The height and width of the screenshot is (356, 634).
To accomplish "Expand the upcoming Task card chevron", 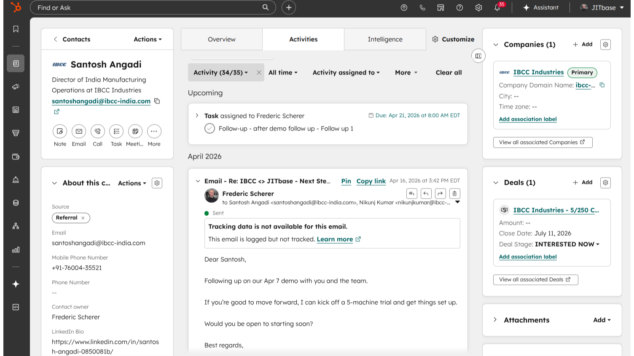I will 197,115.
